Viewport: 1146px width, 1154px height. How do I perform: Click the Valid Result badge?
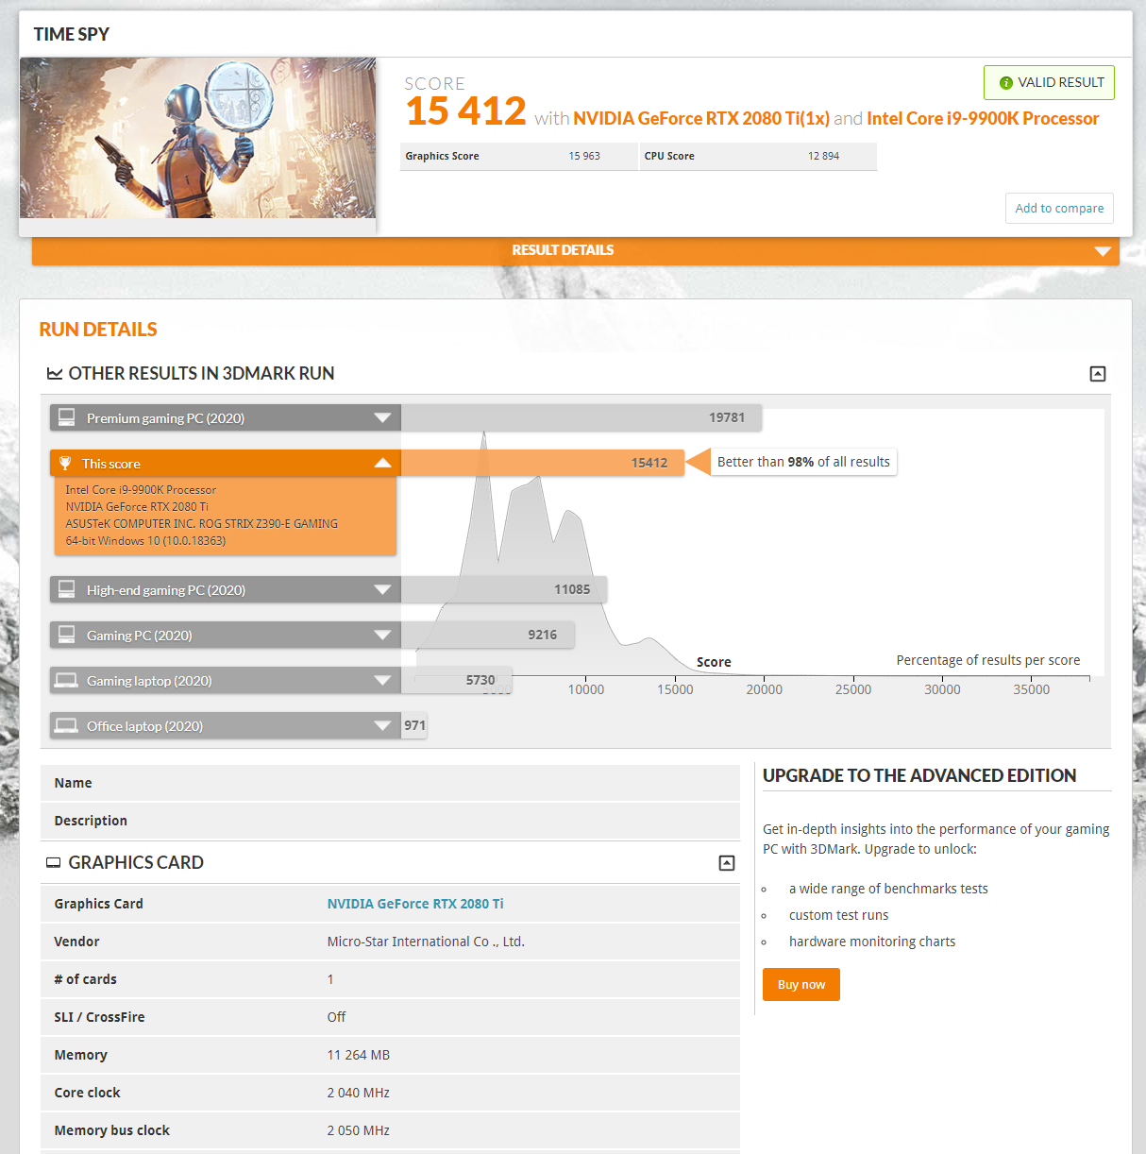click(x=1049, y=82)
